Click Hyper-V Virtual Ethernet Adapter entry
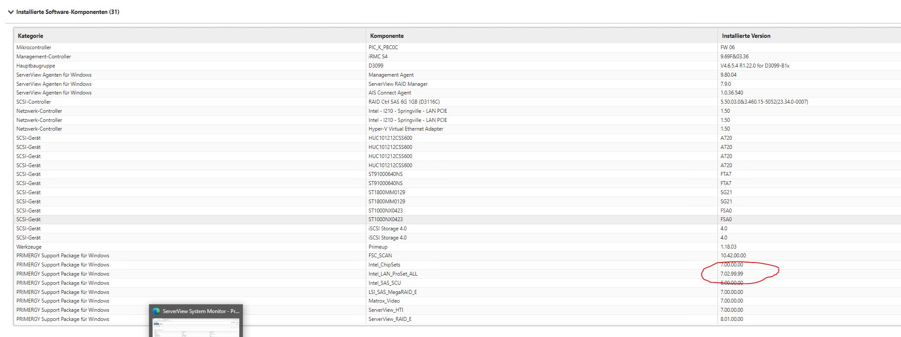This screenshot has height=337, width=901. point(406,129)
